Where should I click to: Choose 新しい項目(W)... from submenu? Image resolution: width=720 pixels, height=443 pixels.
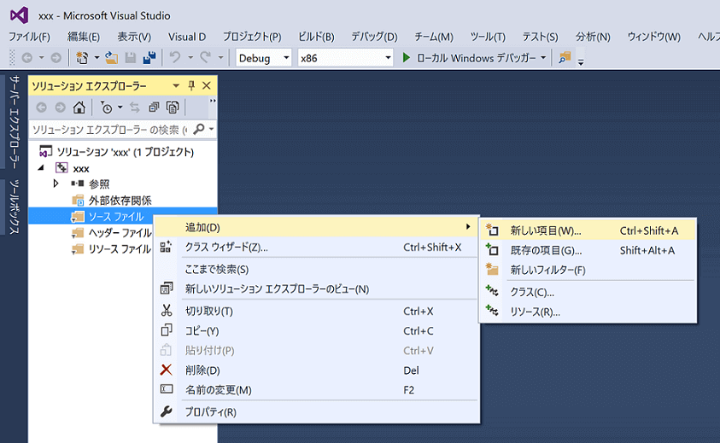588,230
